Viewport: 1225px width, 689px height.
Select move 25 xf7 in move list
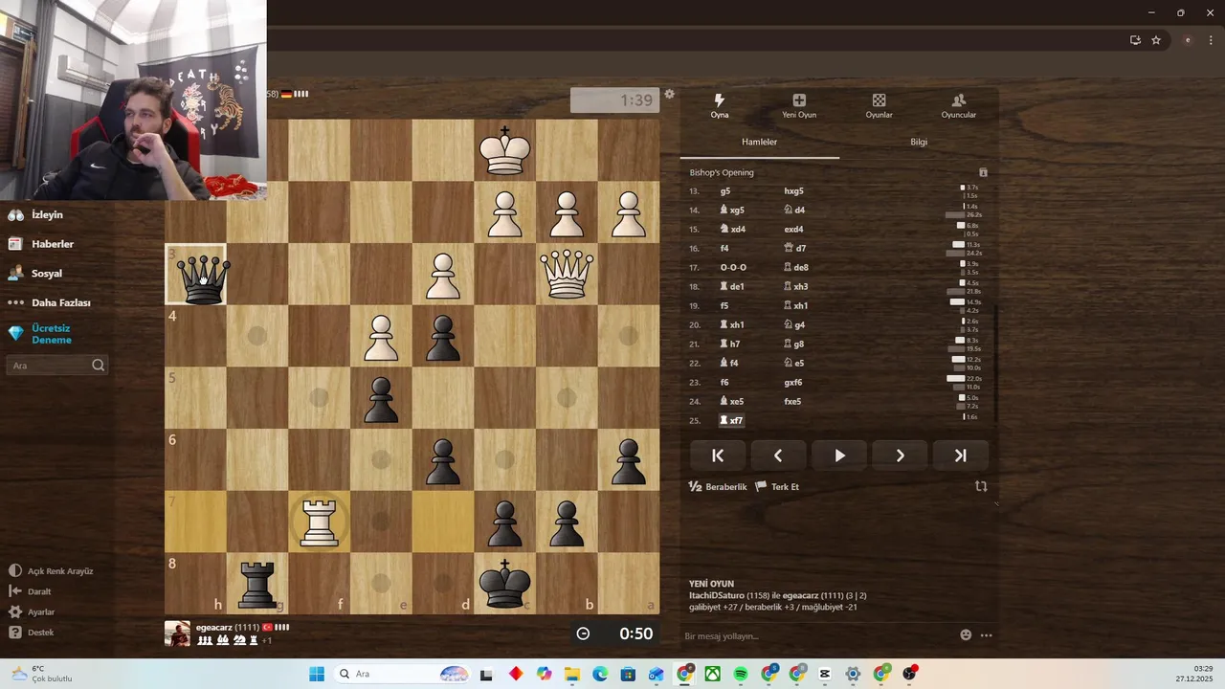(x=733, y=420)
